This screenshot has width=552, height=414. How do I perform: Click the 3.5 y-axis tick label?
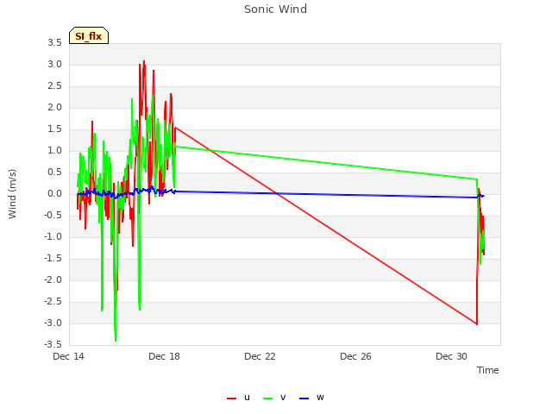pos(55,43)
